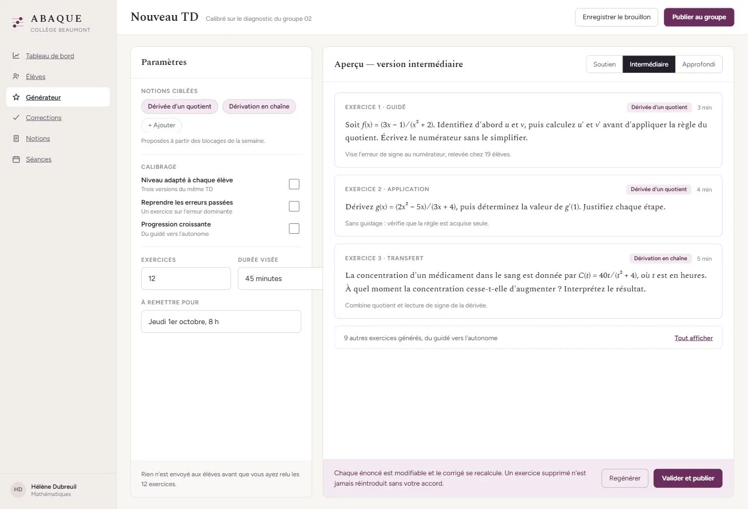Click the Tableau de bord chart icon
Image resolution: width=748 pixels, height=509 pixels.
click(x=16, y=56)
